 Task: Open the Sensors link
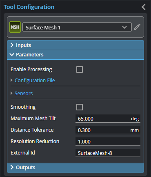(24, 94)
